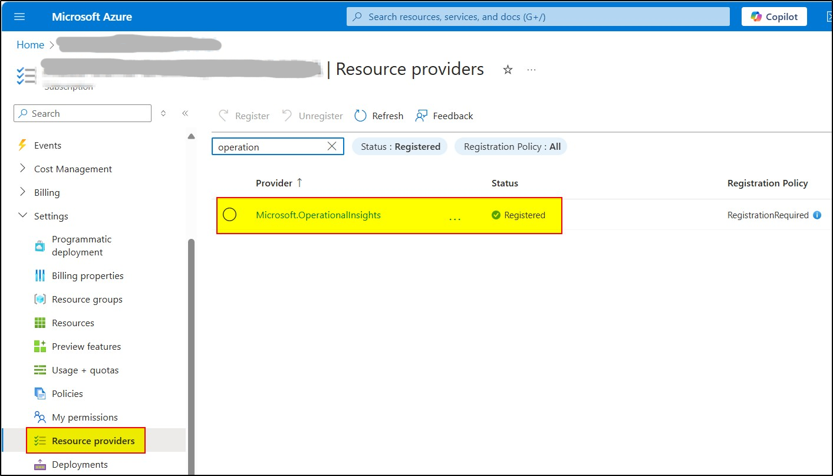Click the Usage + quotas icon
The width and height of the screenshot is (833, 476).
tap(39, 370)
